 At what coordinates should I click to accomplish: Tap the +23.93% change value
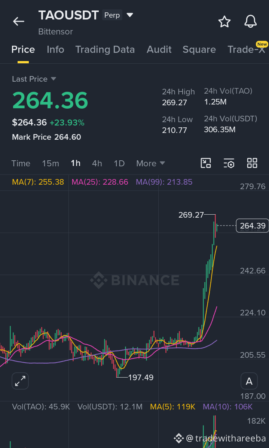67,122
